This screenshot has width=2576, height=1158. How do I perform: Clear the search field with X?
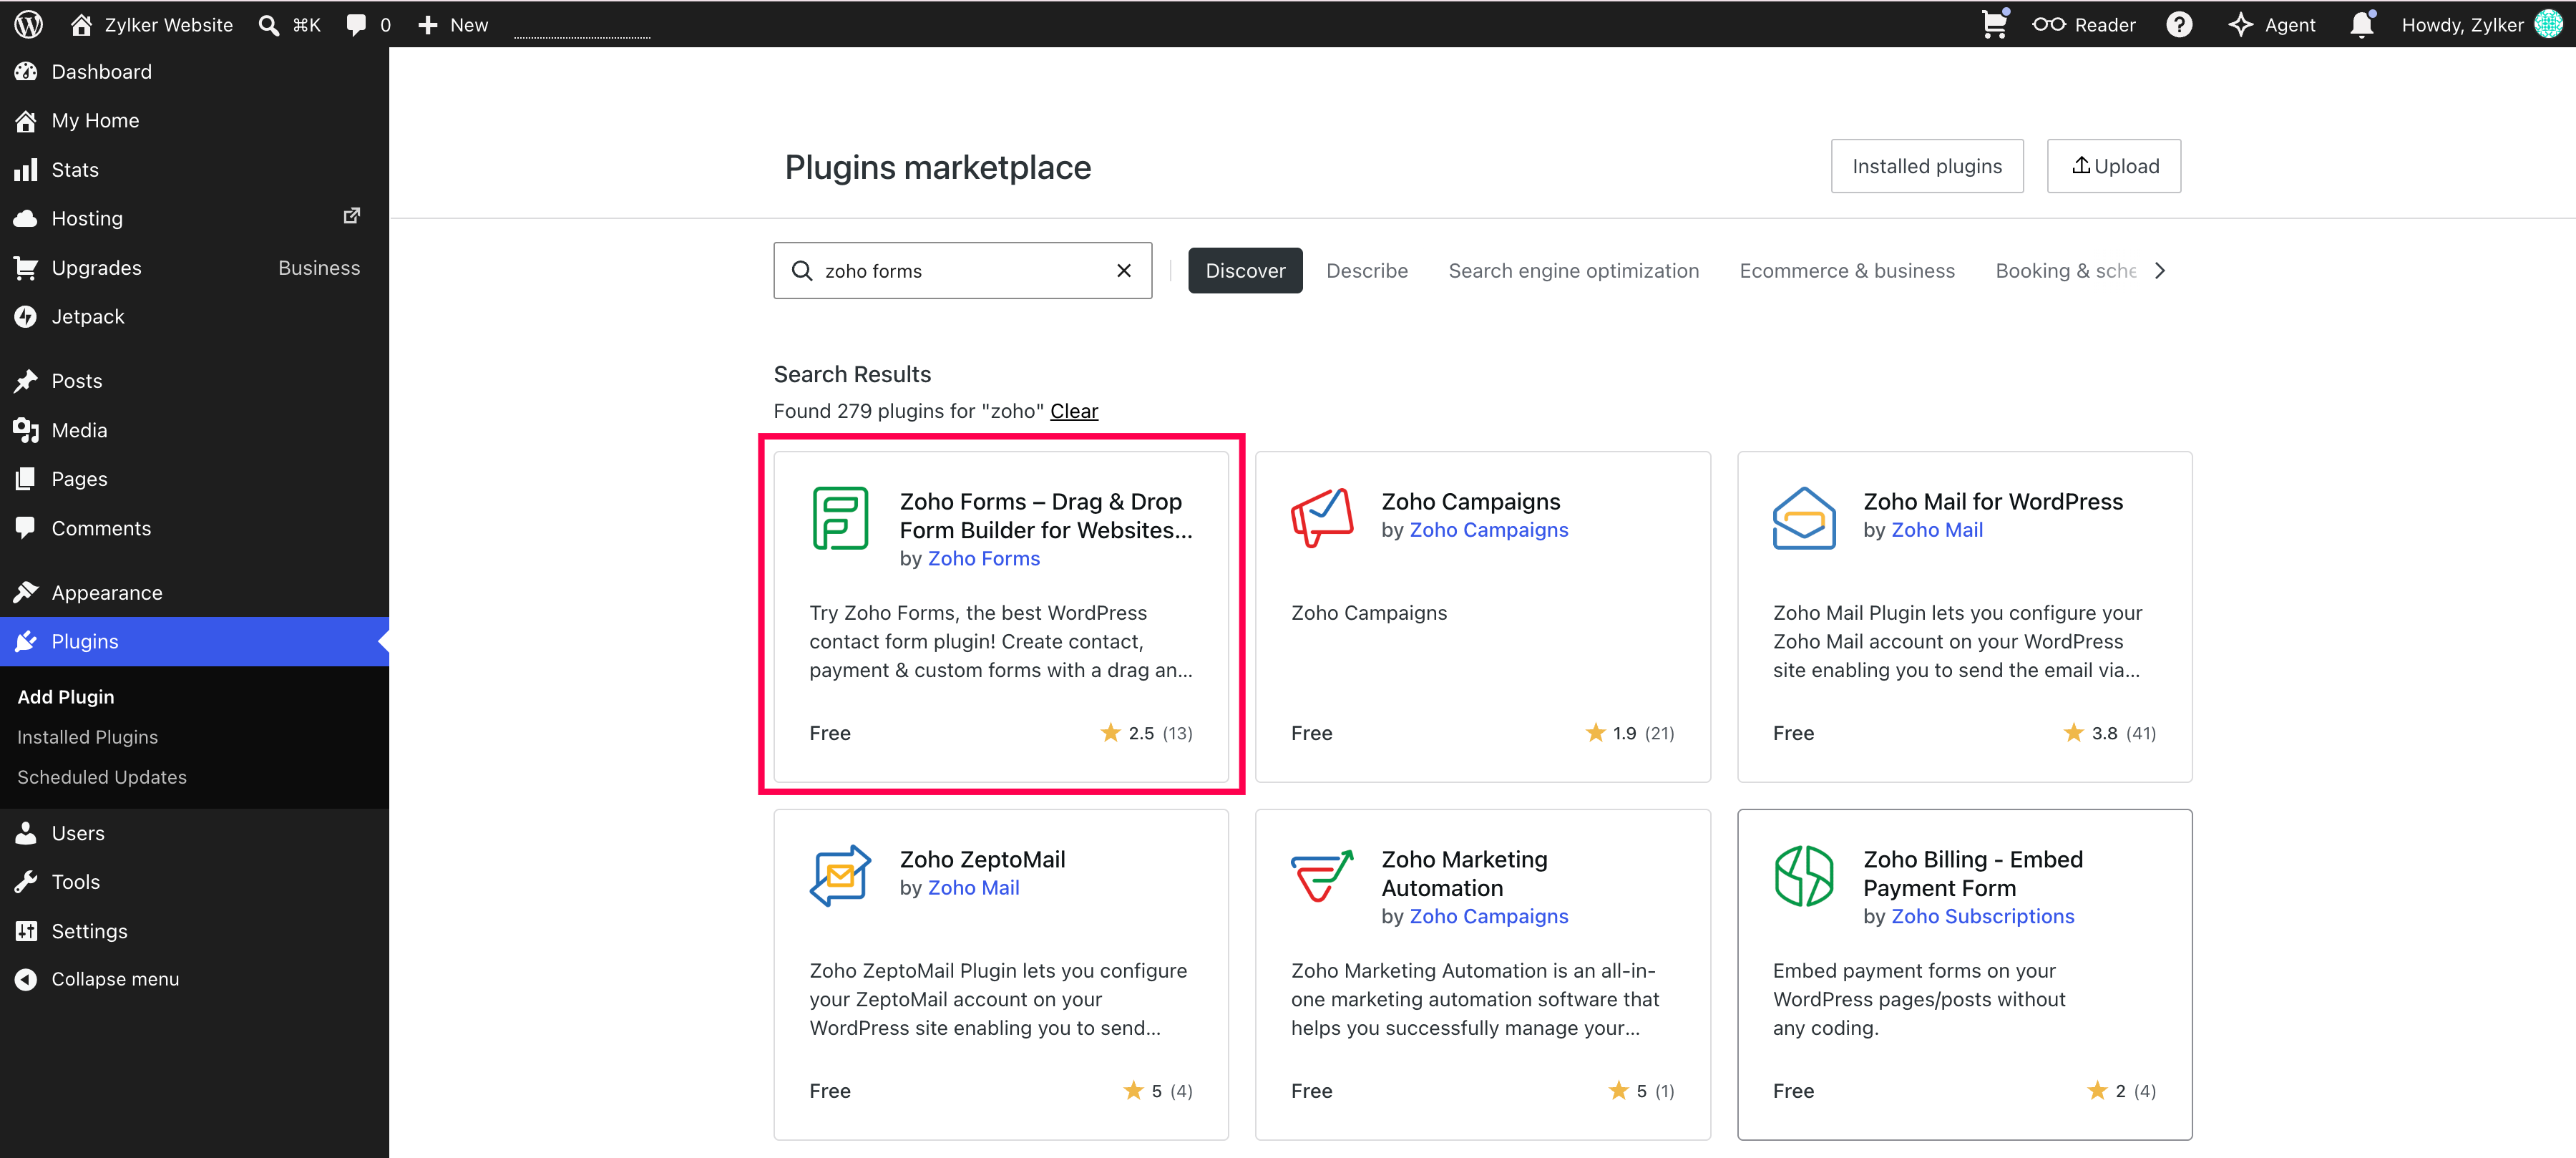[x=1123, y=270]
